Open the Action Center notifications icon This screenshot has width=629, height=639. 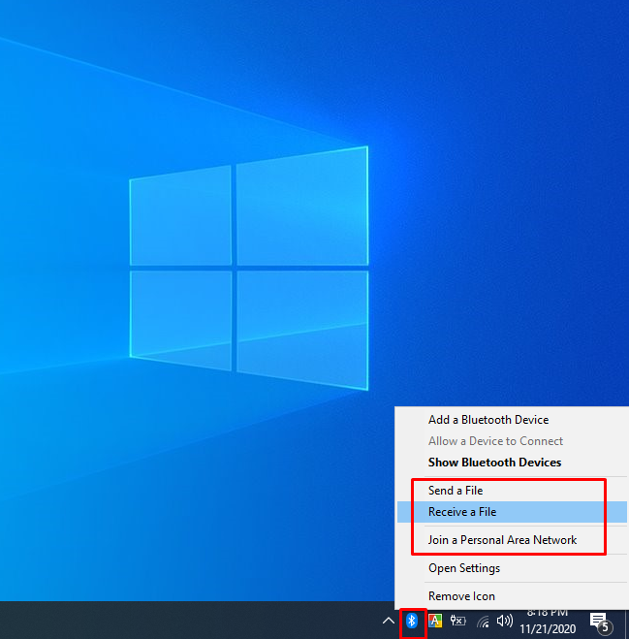(x=601, y=623)
